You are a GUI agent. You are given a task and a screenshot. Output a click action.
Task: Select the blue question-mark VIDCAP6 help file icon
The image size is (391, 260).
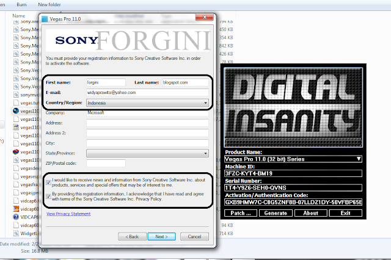click(16, 217)
